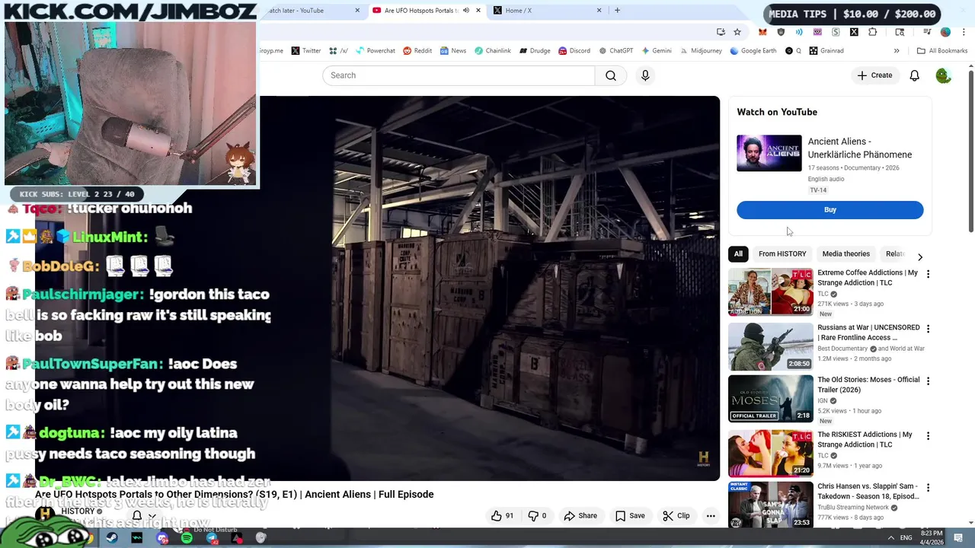975x548 pixels.
Task: Open Drudge bookmark
Action: [x=535, y=51]
